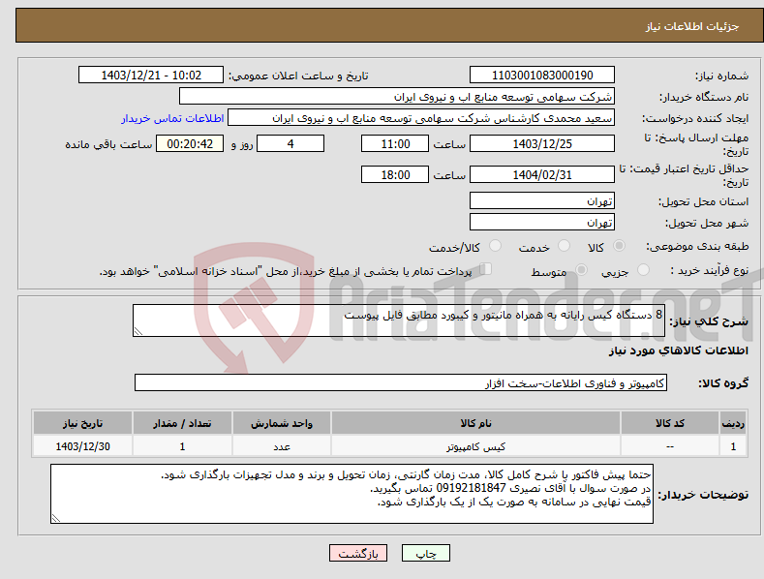This screenshot has height=579, width=764.
Task: Click the buyer organization name field
Action: (x=397, y=97)
